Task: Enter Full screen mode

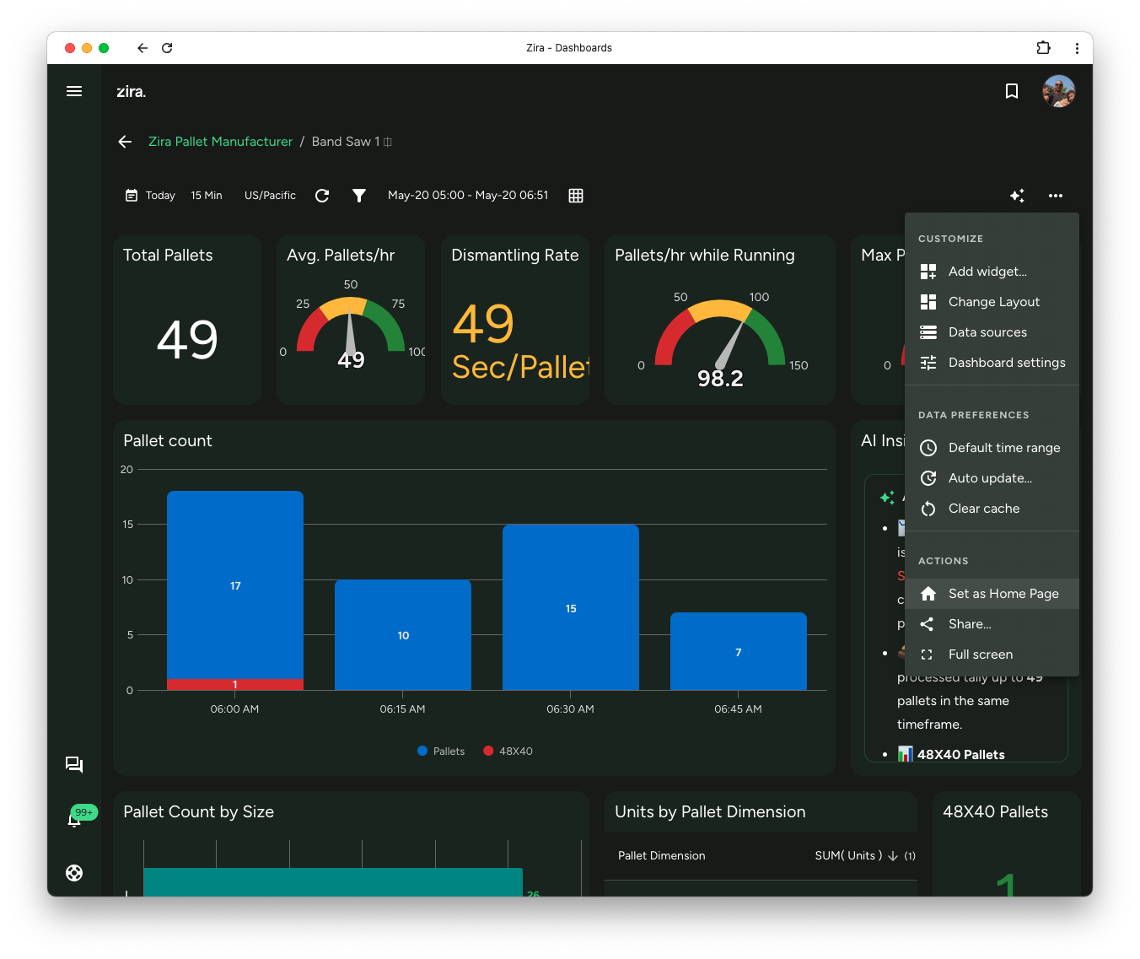Action: click(992, 655)
